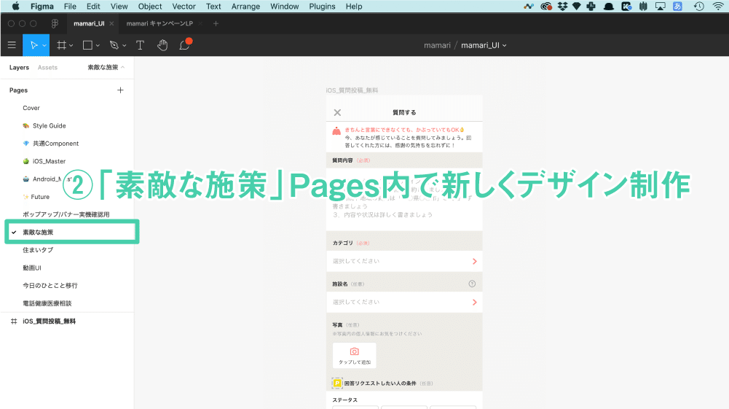Expand Frame tool options dropdown arrow

pos(71,46)
